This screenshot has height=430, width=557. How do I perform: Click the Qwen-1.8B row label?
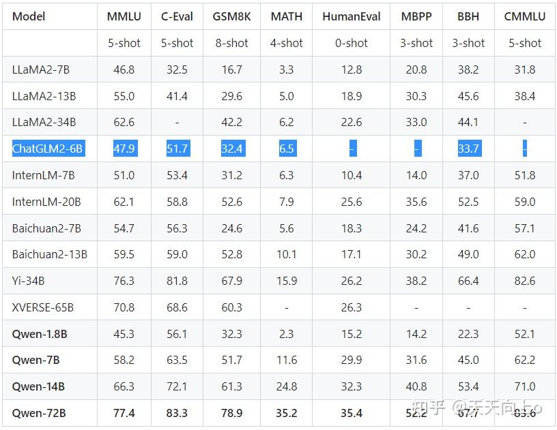(39, 334)
